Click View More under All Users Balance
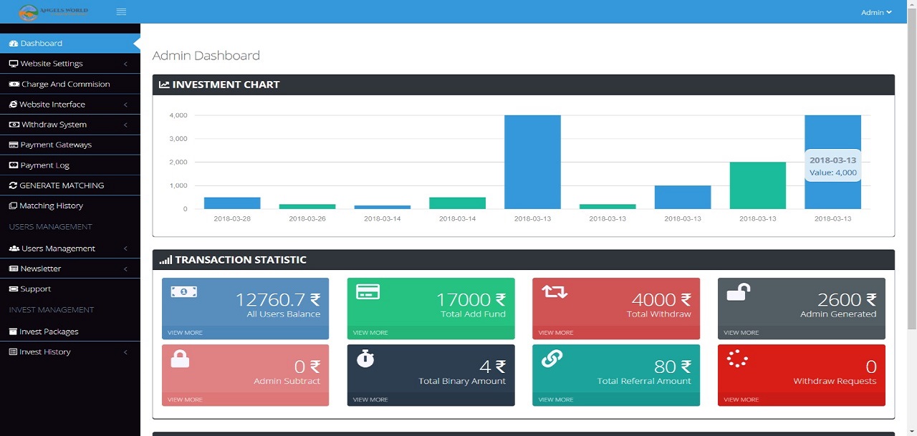Viewport: 917px width, 436px height. pos(185,333)
